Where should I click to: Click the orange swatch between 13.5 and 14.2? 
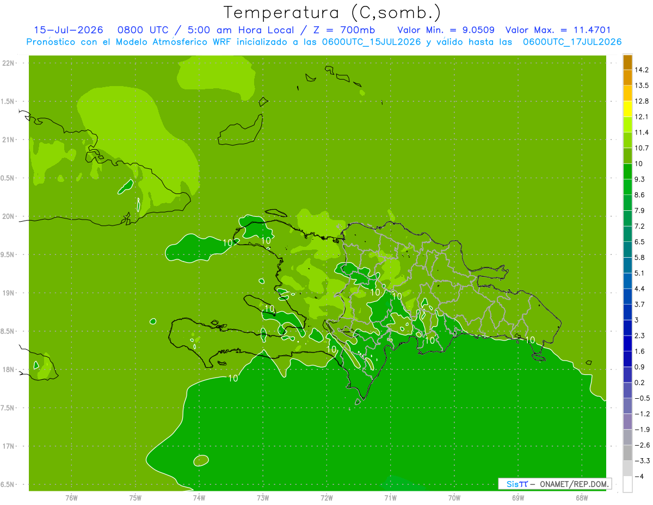(x=627, y=78)
